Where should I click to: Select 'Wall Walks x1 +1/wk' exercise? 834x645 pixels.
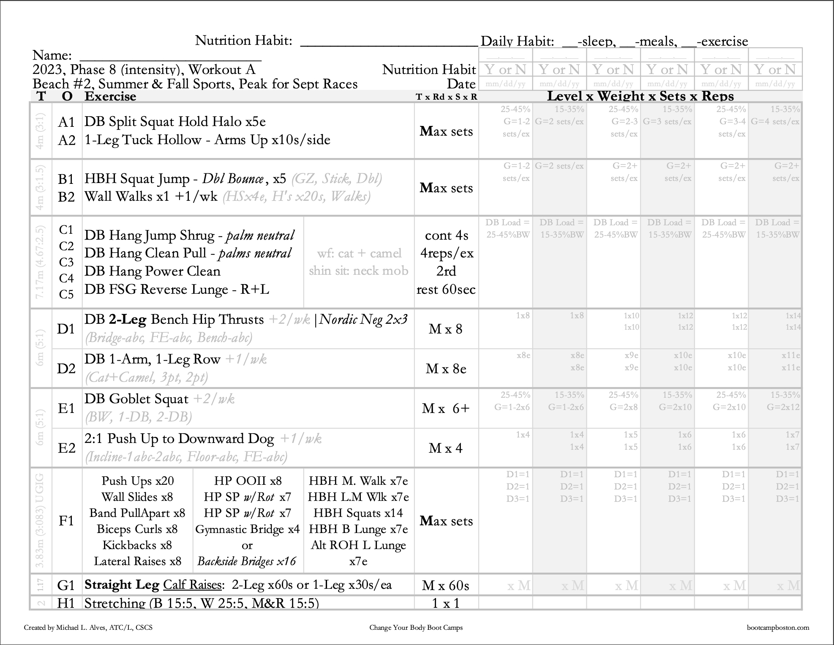[x=151, y=197]
